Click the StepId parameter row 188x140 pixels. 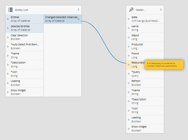145,37
